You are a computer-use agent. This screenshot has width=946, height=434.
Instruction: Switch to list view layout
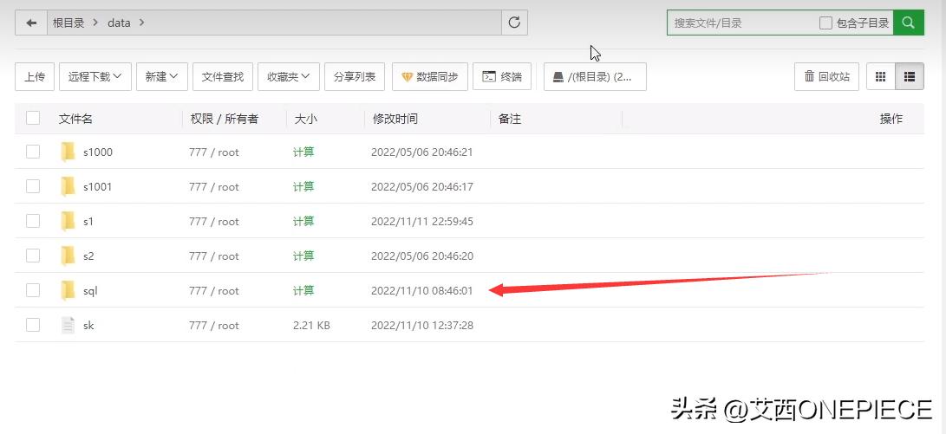point(910,76)
